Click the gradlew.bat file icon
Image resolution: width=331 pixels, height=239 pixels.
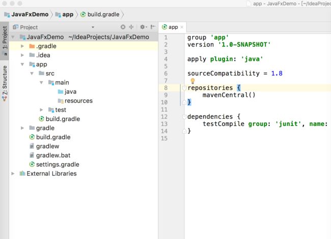coord(32,155)
